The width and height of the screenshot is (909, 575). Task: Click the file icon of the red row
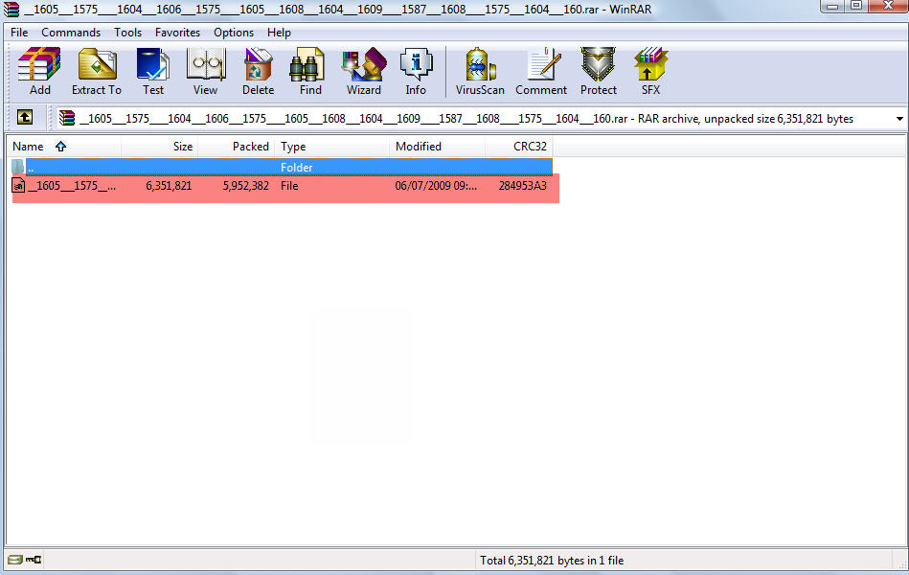[x=18, y=186]
